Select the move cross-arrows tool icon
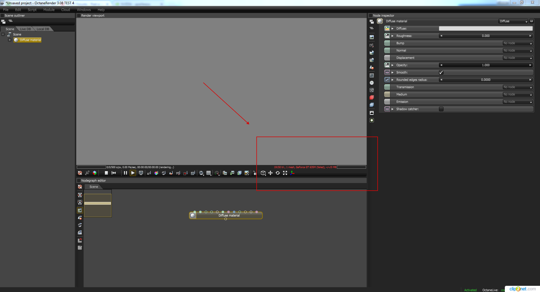 coord(270,173)
